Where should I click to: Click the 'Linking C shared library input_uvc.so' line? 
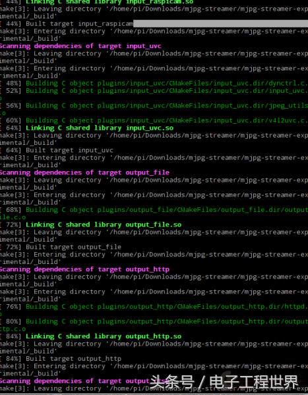pos(87,128)
